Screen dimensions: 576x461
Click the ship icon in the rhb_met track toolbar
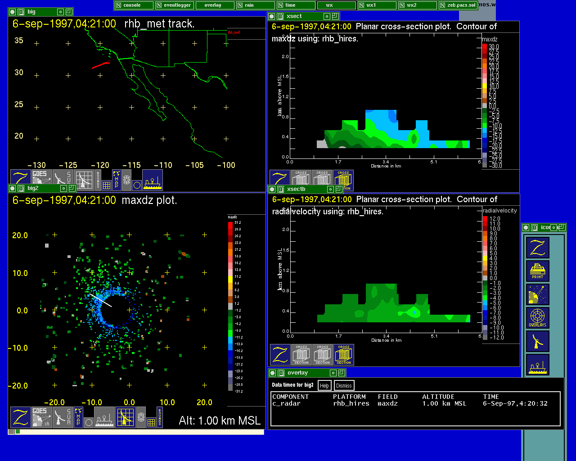153,180
